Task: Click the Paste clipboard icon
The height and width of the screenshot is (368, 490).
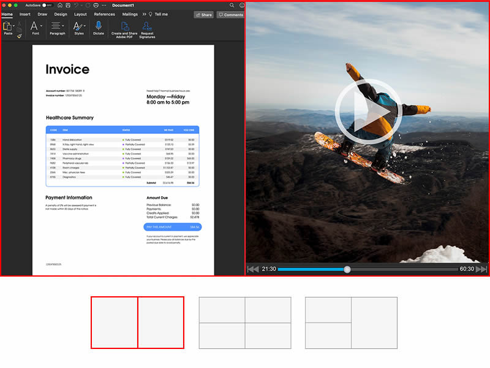Action: tap(7, 26)
